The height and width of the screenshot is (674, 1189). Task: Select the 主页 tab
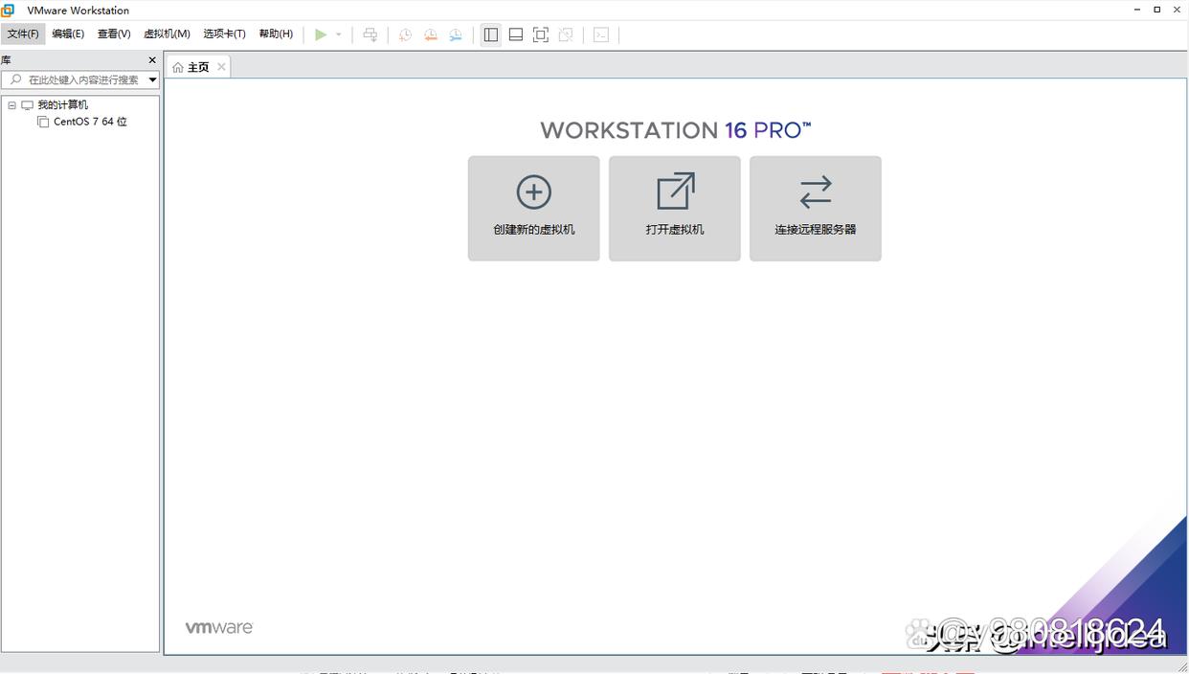(198, 67)
